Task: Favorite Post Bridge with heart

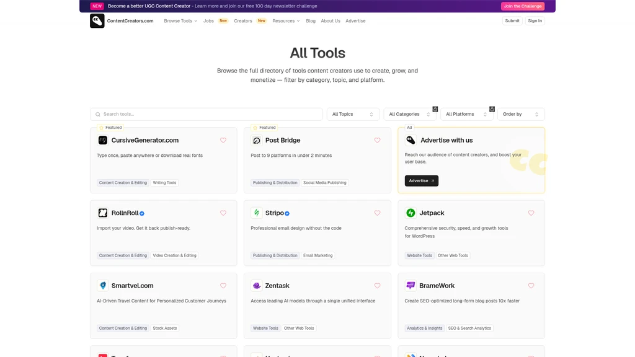Action: pyautogui.click(x=377, y=140)
